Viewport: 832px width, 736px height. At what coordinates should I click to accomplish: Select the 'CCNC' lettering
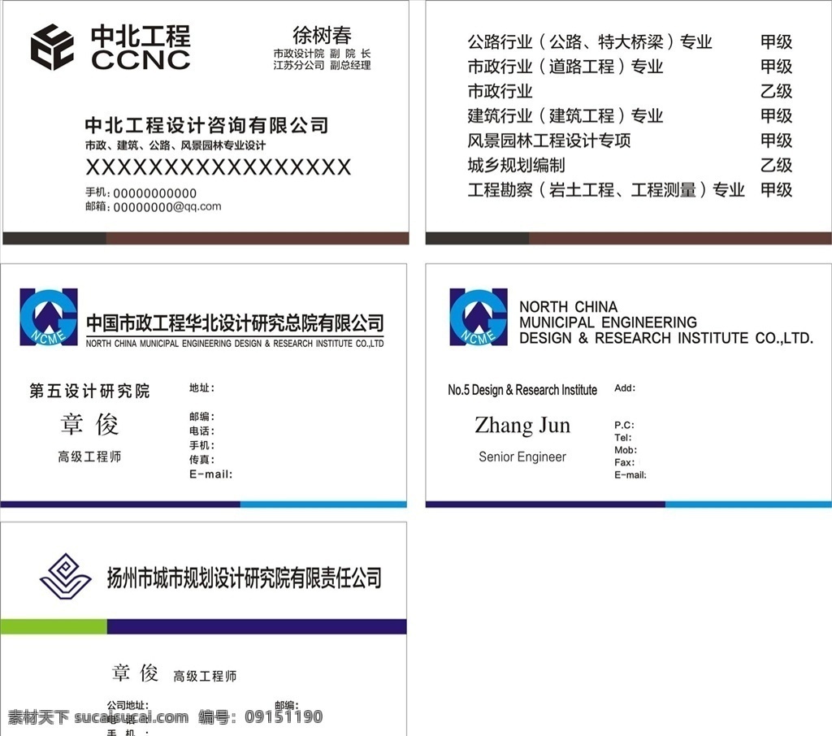[x=141, y=60]
